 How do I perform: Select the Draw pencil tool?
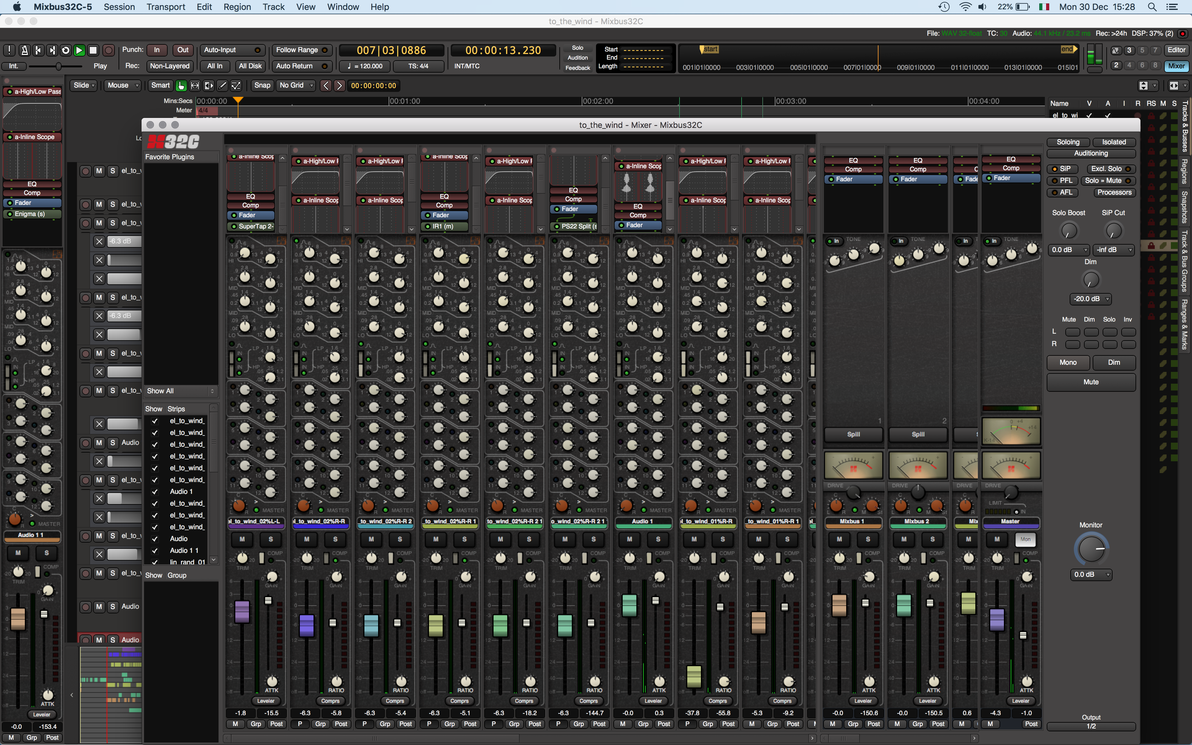[223, 86]
